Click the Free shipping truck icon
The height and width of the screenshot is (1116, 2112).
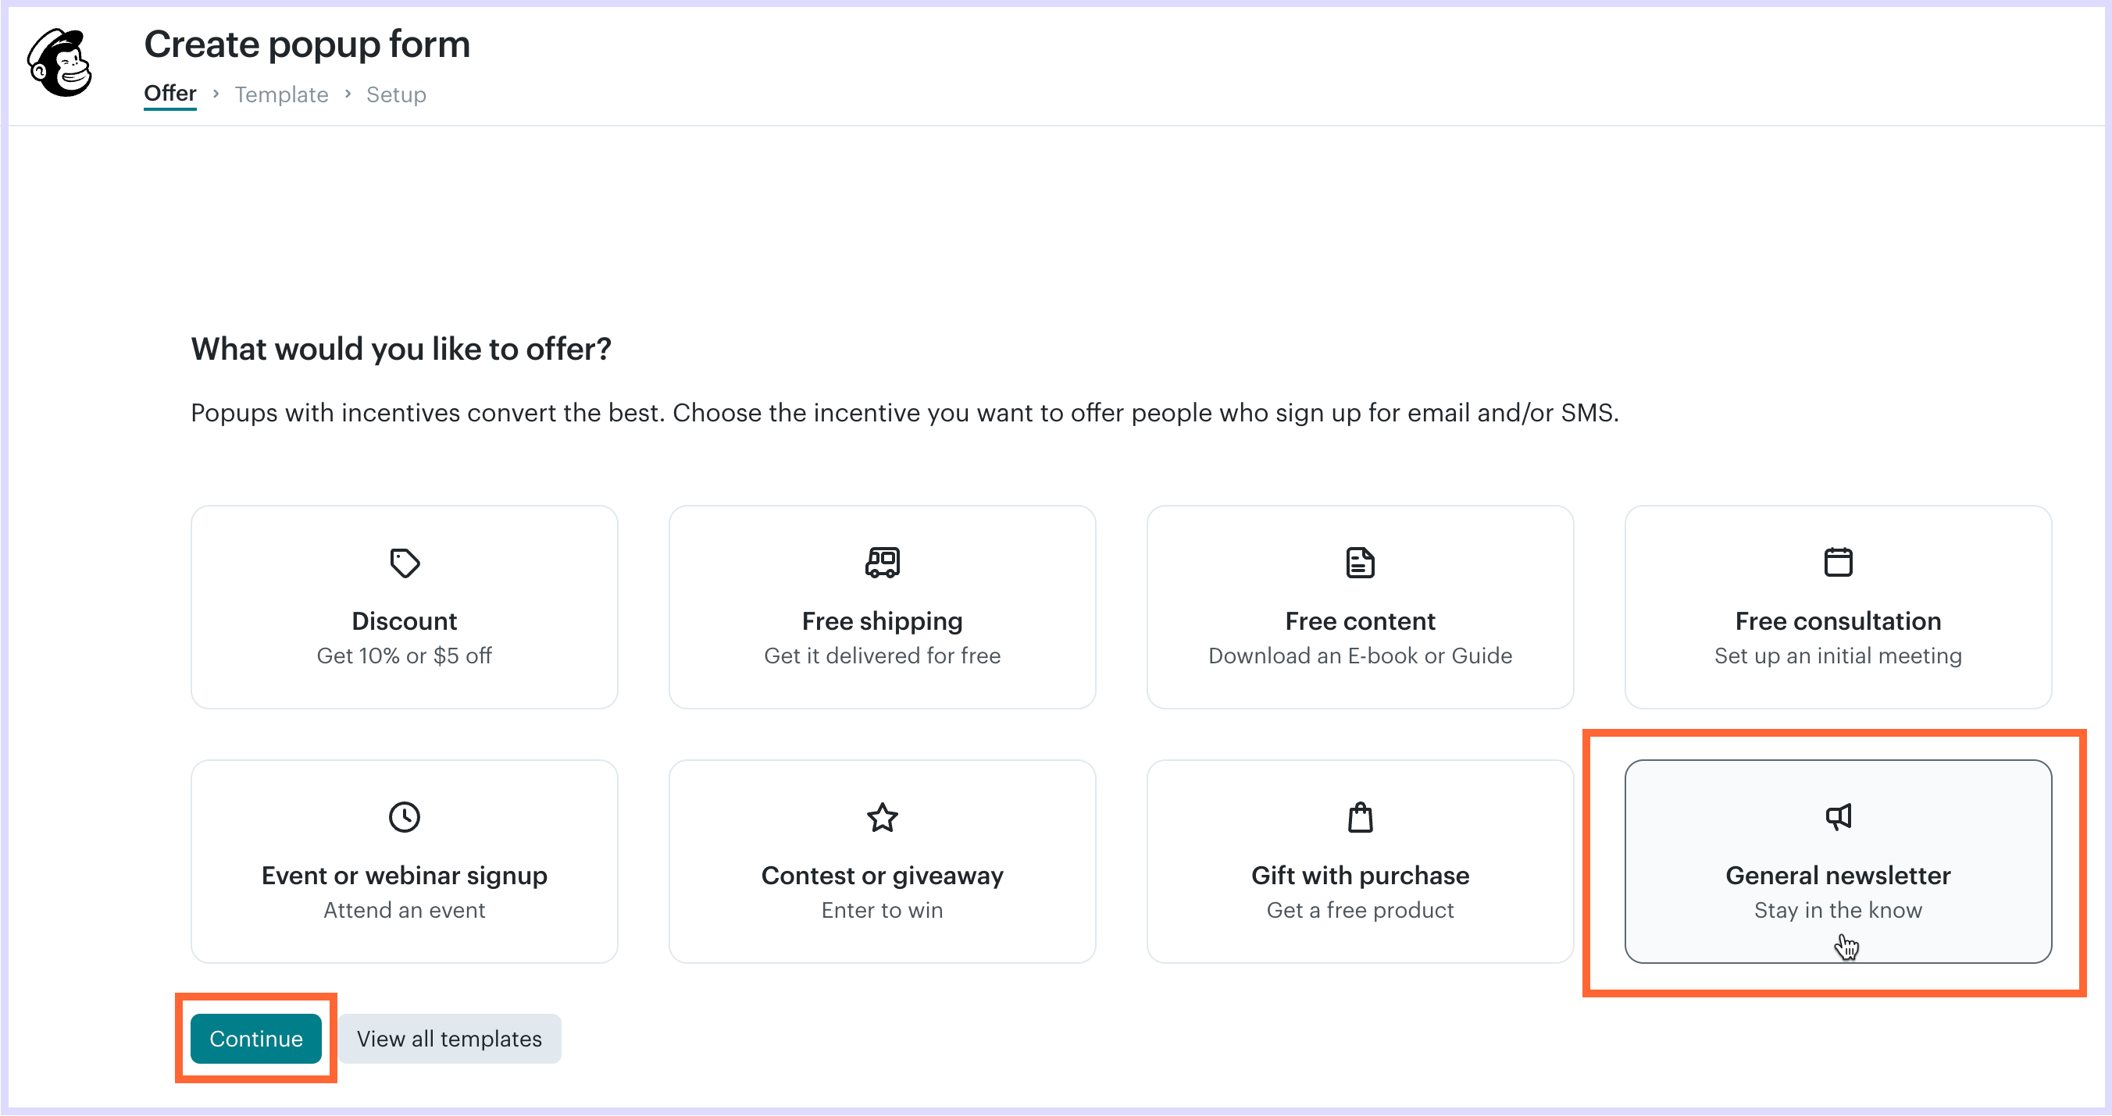[x=882, y=563]
